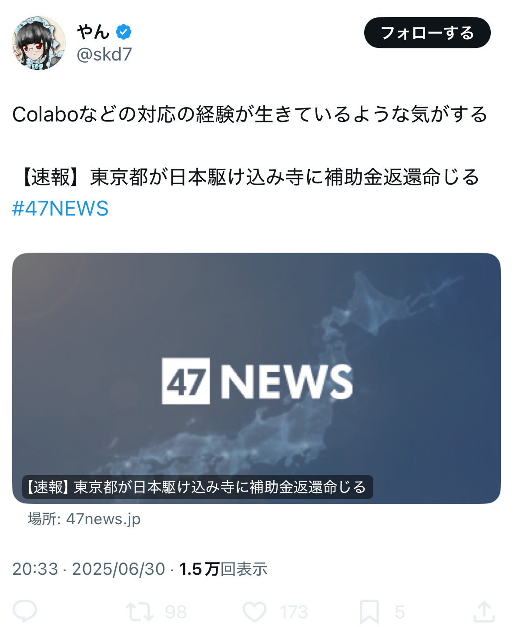This screenshot has height=627, width=513.
Task: Click the 47 square logo in card
Action: click(186, 381)
